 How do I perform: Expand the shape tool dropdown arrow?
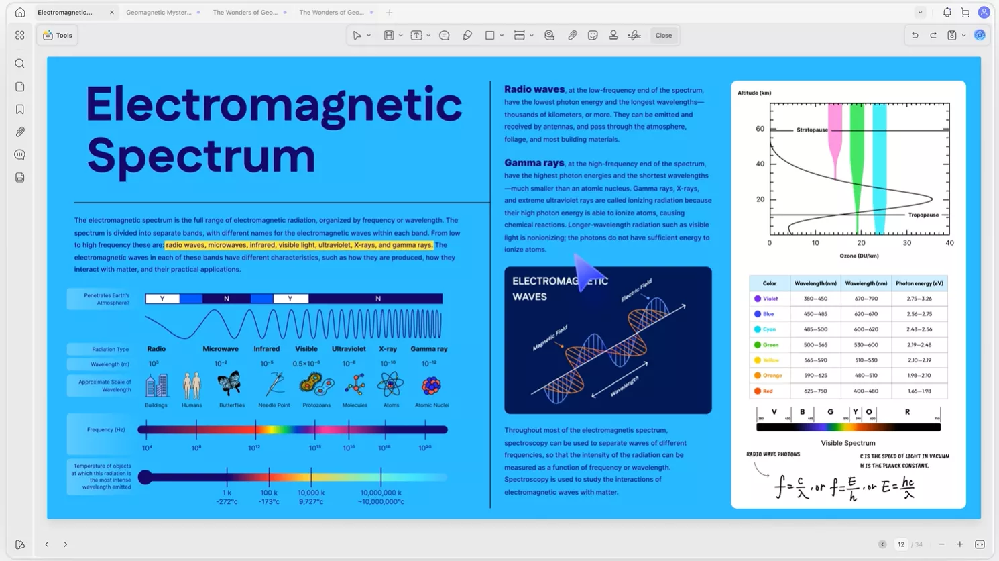coord(502,36)
